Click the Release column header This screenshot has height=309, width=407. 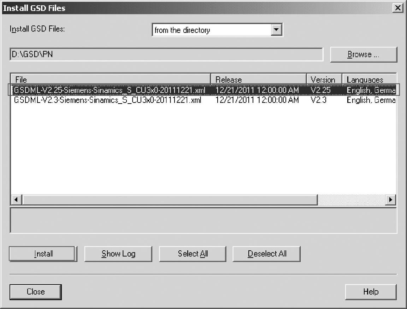(259, 79)
